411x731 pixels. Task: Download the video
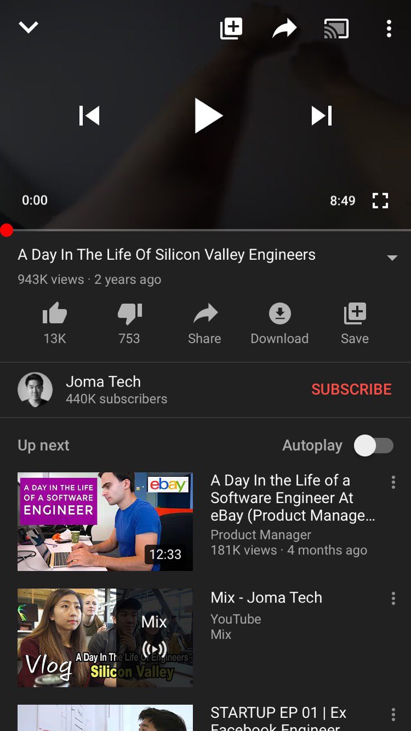click(x=280, y=324)
